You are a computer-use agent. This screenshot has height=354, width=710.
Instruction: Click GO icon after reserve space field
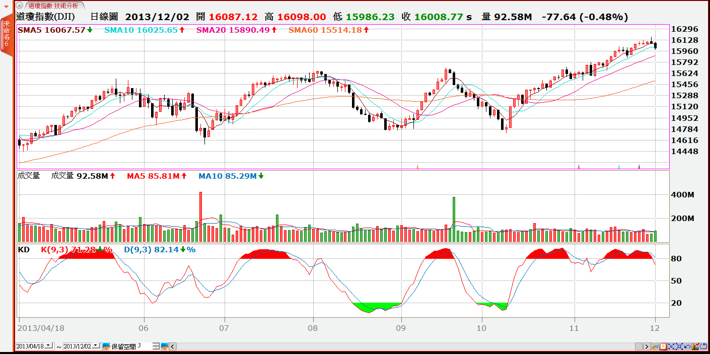pyautogui.click(x=165, y=346)
